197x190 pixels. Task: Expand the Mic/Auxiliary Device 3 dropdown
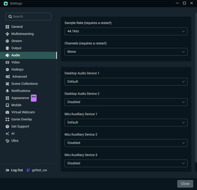pos(126,163)
